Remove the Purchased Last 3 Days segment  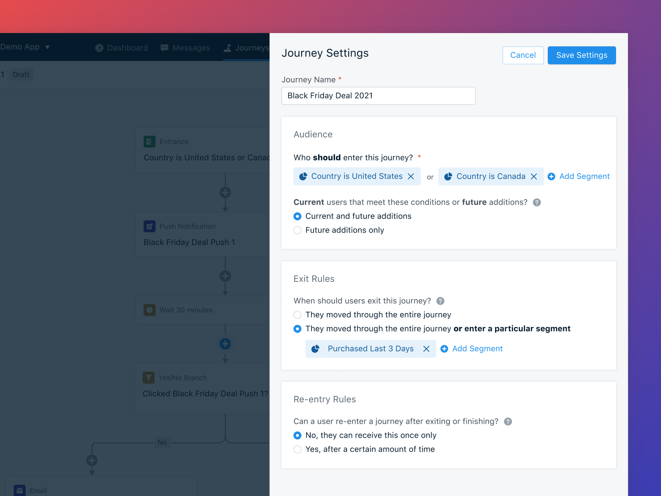click(x=426, y=349)
